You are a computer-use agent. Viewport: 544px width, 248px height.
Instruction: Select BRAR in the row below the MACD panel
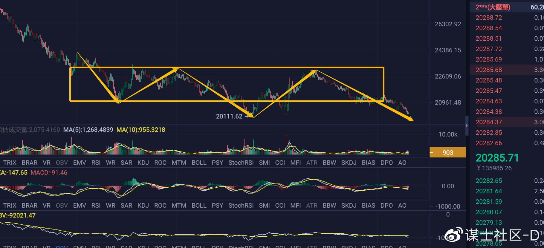coord(30,206)
